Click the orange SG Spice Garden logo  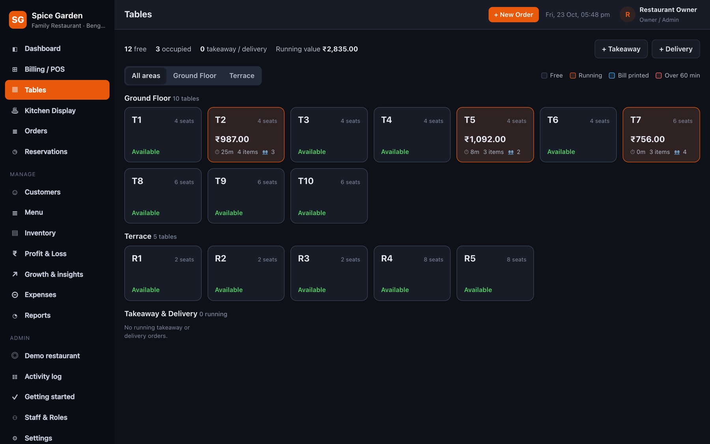click(x=18, y=19)
